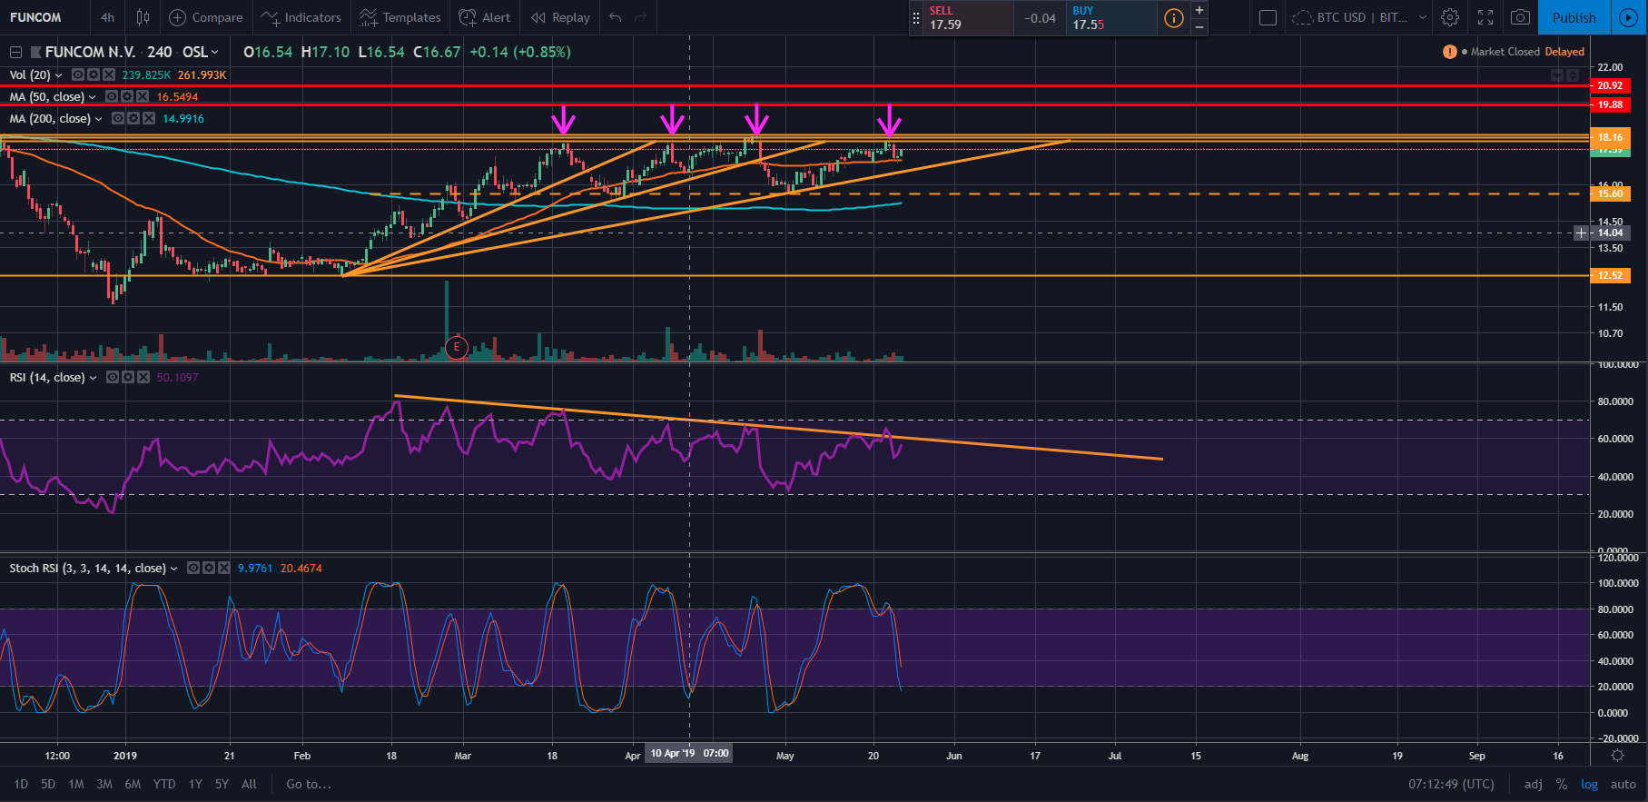The width and height of the screenshot is (1648, 802).
Task: Open the chart layout selector square
Action: click(x=1268, y=17)
